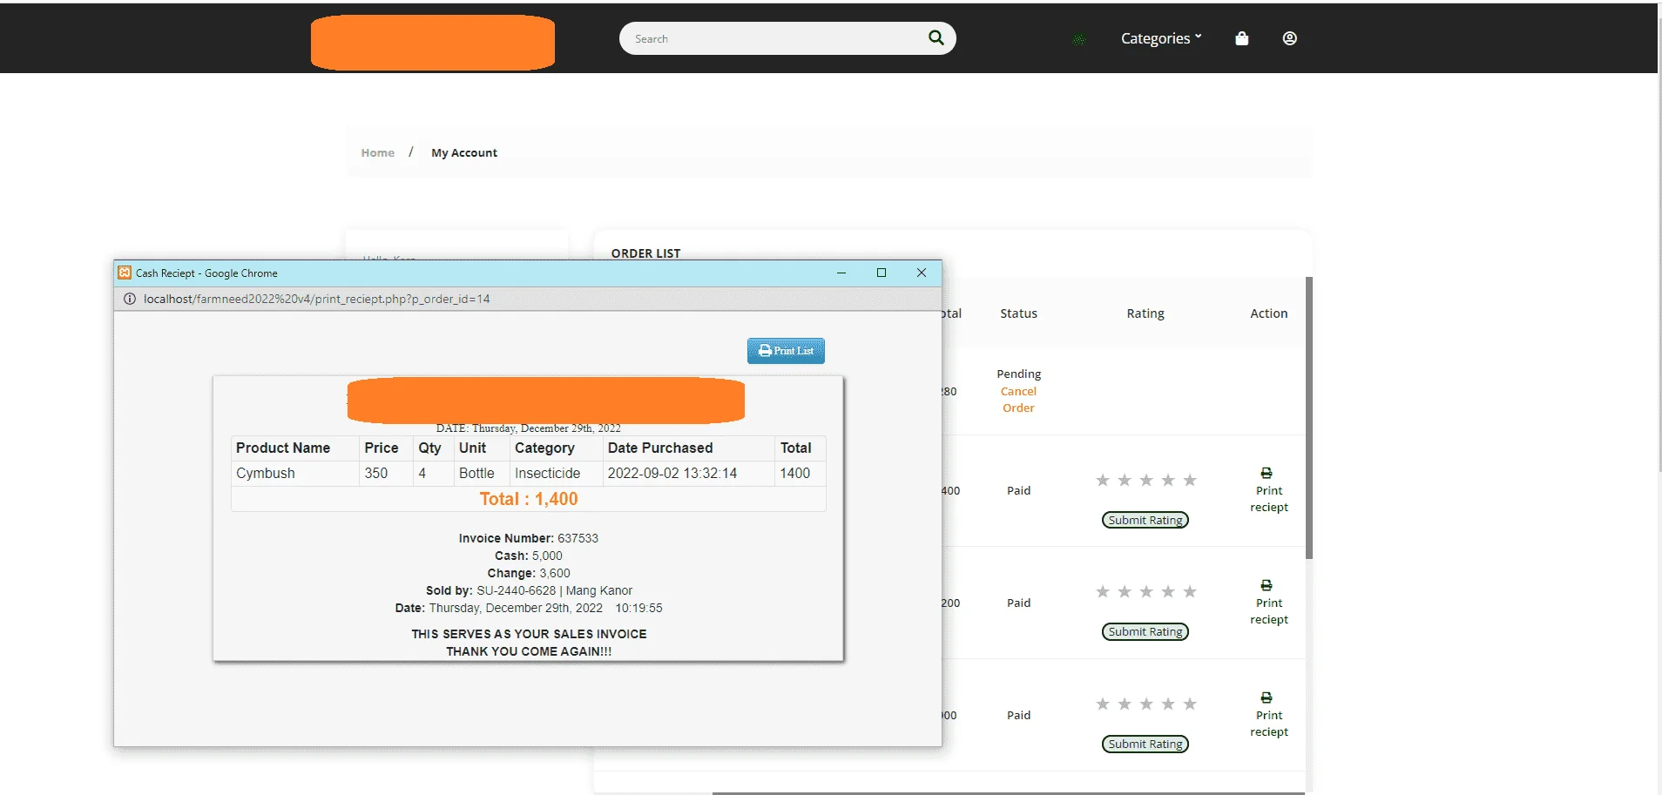The width and height of the screenshot is (1662, 795).
Task: Click the Bottle unit cell
Action: 482,473
